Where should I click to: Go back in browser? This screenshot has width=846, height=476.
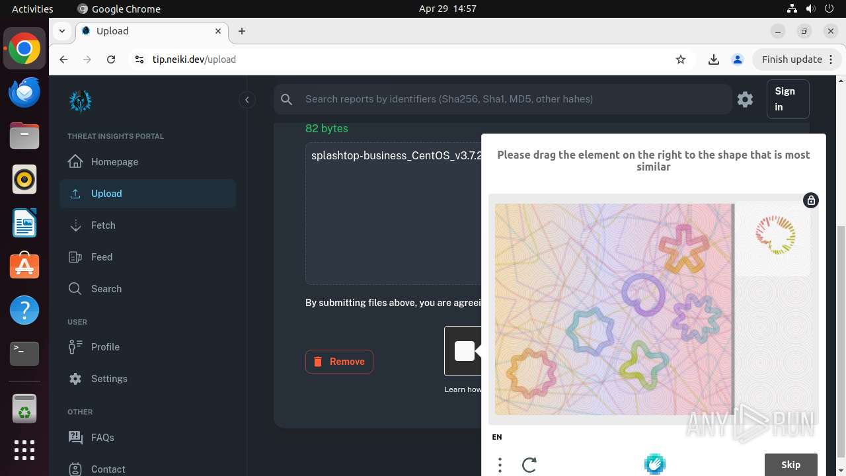(x=63, y=59)
